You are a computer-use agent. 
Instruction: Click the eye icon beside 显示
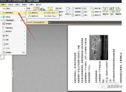[x=4, y=36]
